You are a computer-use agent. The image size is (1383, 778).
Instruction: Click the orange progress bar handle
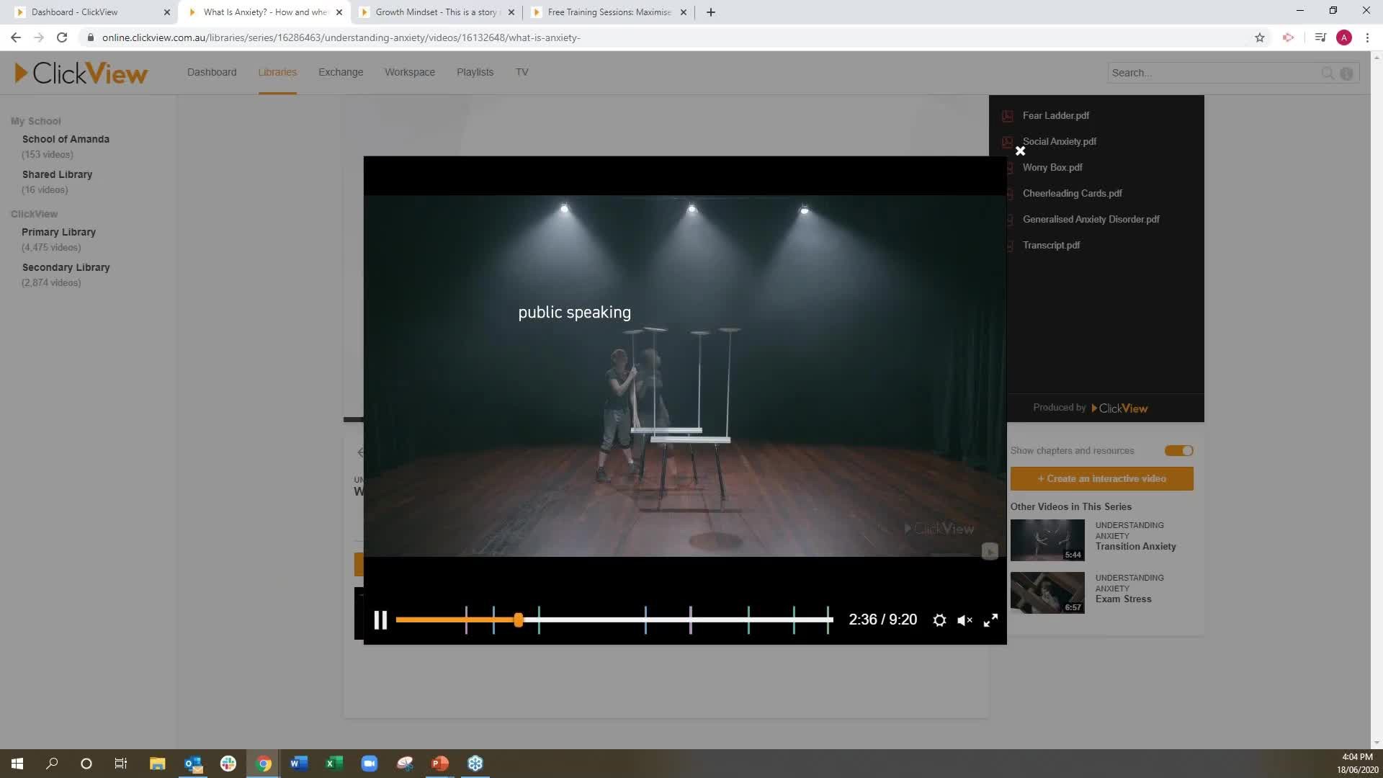tap(518, 620)
